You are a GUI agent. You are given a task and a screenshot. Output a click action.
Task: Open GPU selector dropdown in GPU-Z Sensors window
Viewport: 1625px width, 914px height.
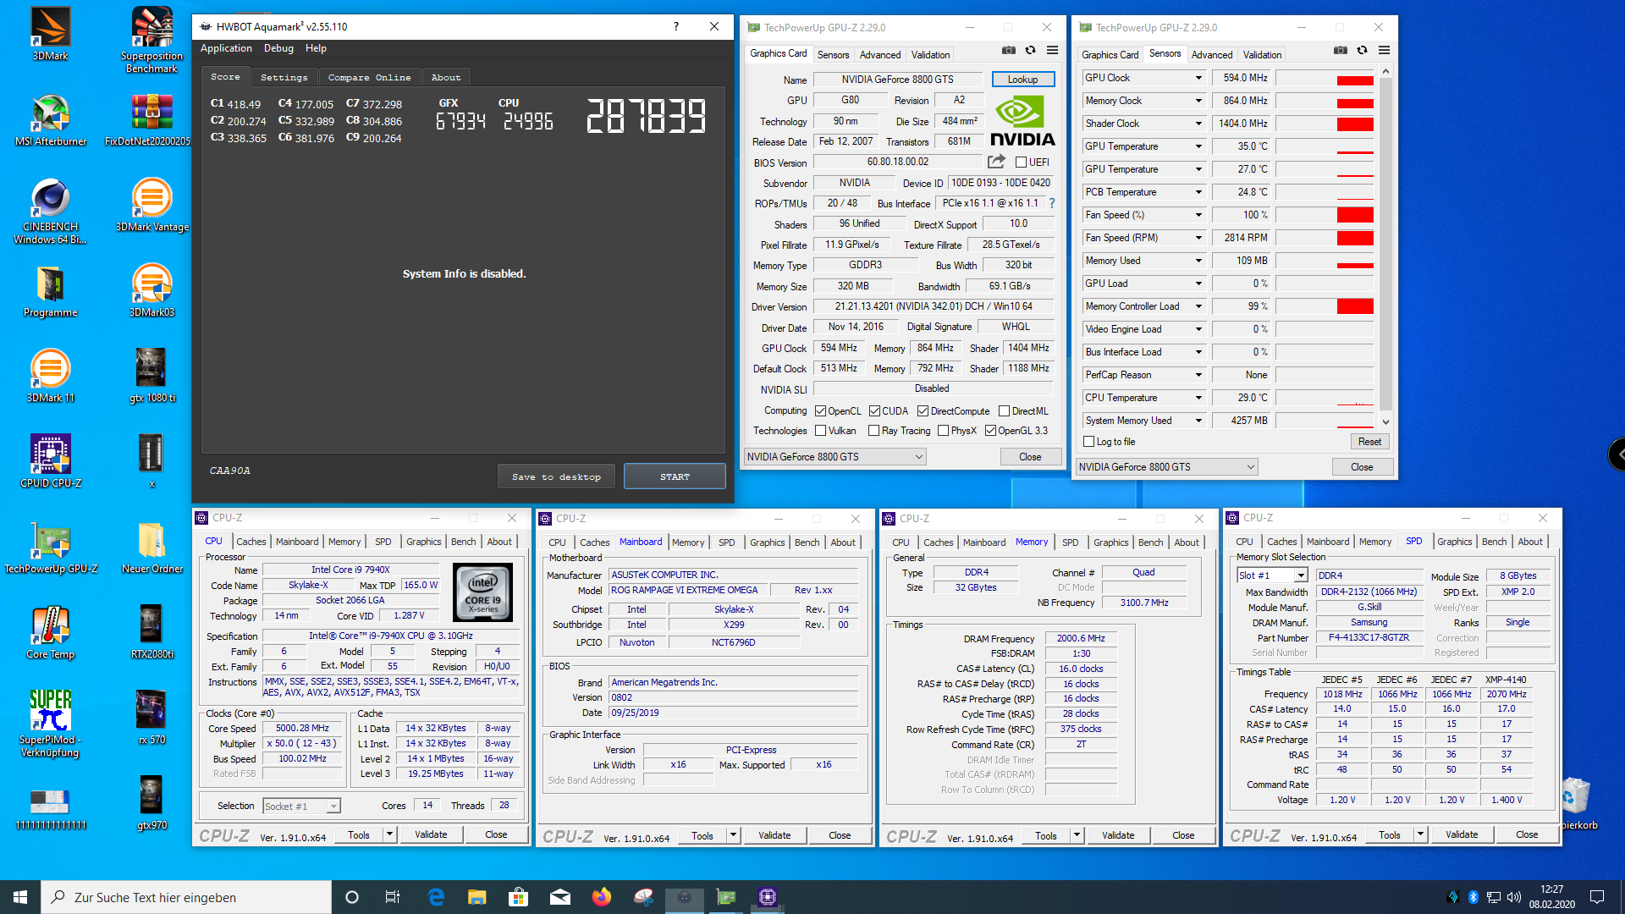[1166, 467]
